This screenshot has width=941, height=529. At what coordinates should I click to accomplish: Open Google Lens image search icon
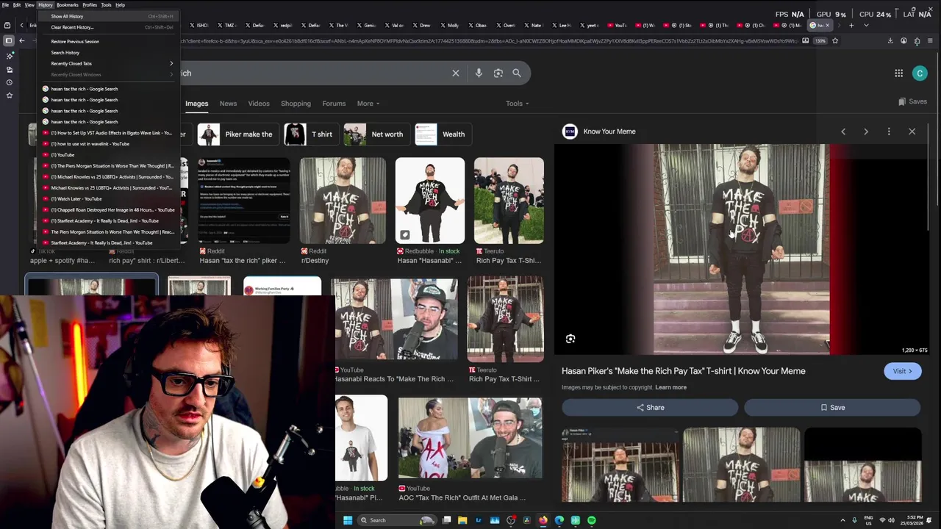tap(498, 73)
